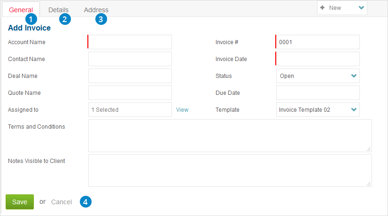Screen dimensions: 388x216
Task: Focus the Quote Name field
Action: coord(130,93)
